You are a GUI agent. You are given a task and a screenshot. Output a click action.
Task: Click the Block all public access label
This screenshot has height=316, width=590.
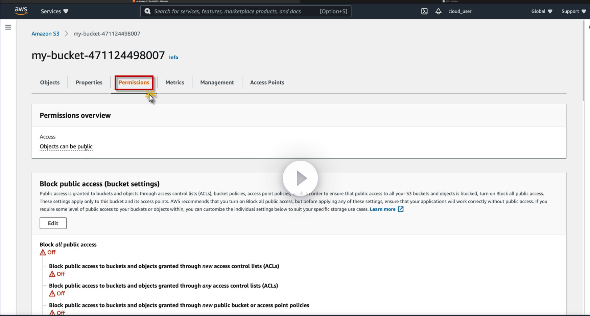[x=68, y=245]
